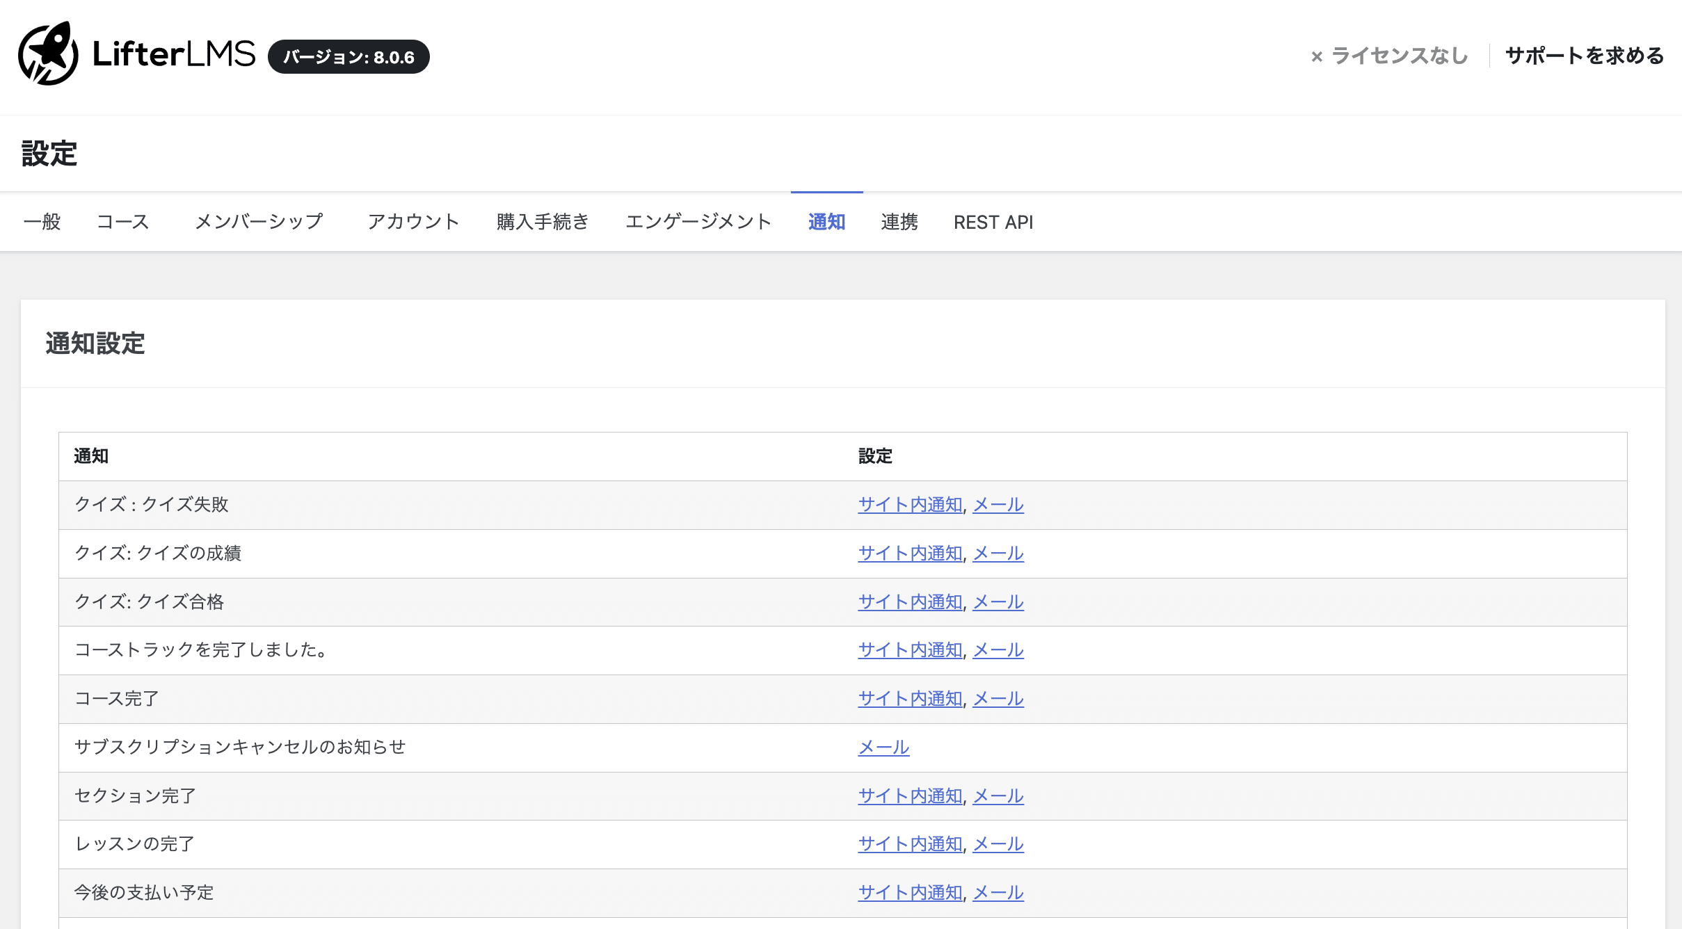This screenshot has width=1682, height=929.
Task: Click サイト内通知 for レッスンの完了
Action: pyautogui.click(x=910, y=844)
